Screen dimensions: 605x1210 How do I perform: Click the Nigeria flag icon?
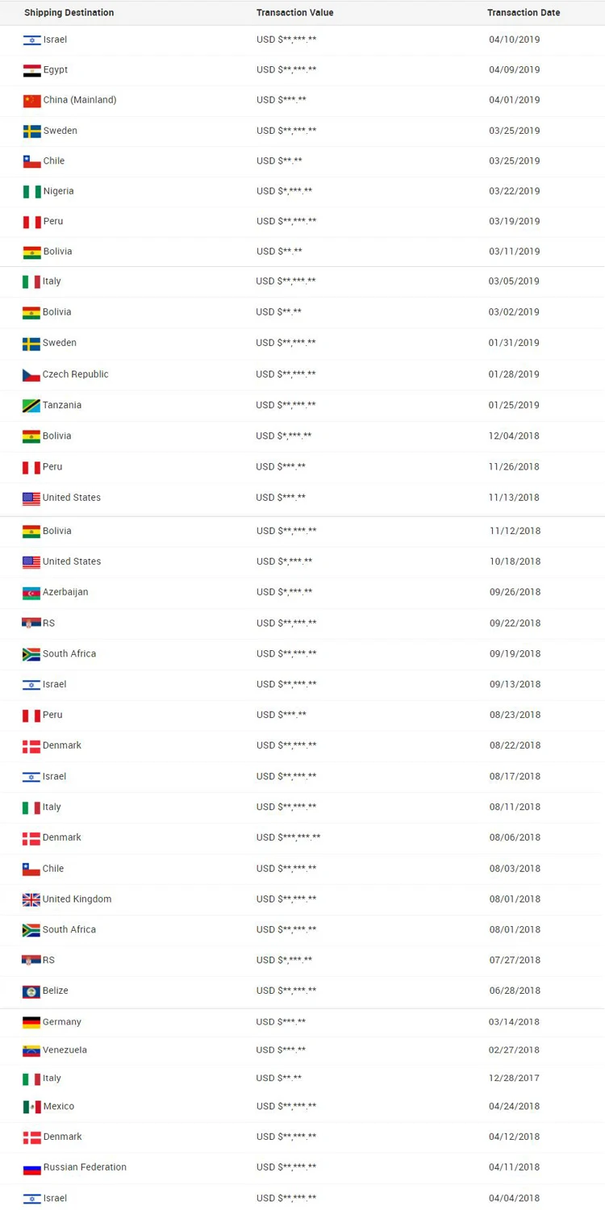pyautogui.click(x=32, y=192)
